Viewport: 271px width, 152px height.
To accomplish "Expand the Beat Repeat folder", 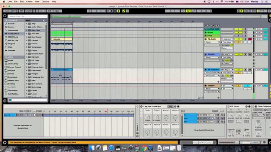I will [x=26, y=37].
